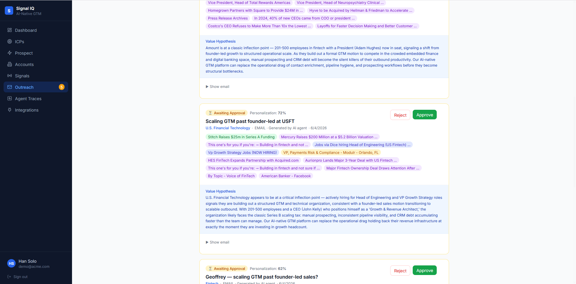The width and height of the screenshot is (576, 284).
Task: Click the Awaiting Approval badge on the Geoffrey card
Action: (227, 269)
